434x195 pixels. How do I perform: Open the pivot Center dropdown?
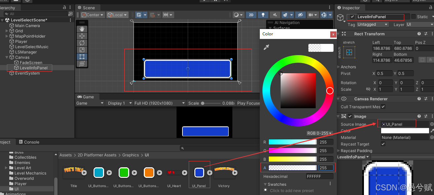pyautogui.click(x=93, y=15)
